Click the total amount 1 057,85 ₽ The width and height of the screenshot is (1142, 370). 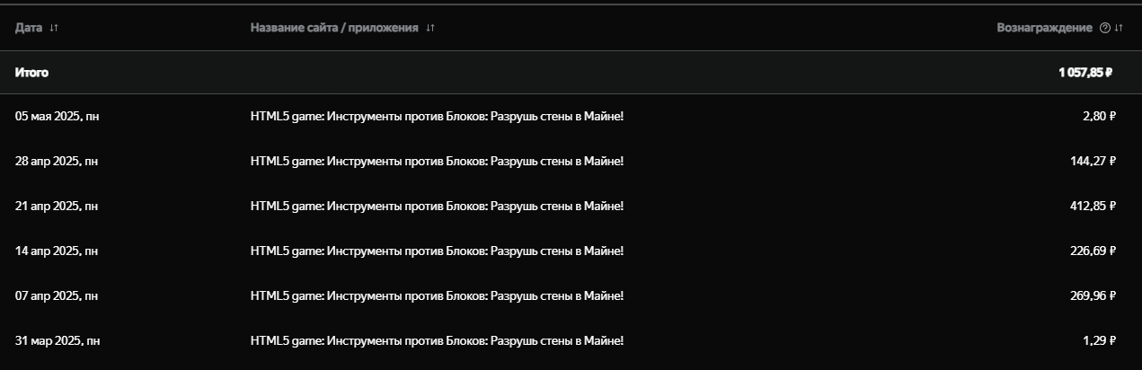(x=1085, y=73)
